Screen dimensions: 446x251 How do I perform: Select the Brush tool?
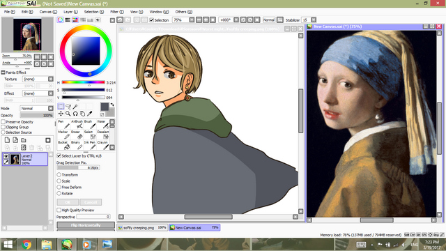90,124
